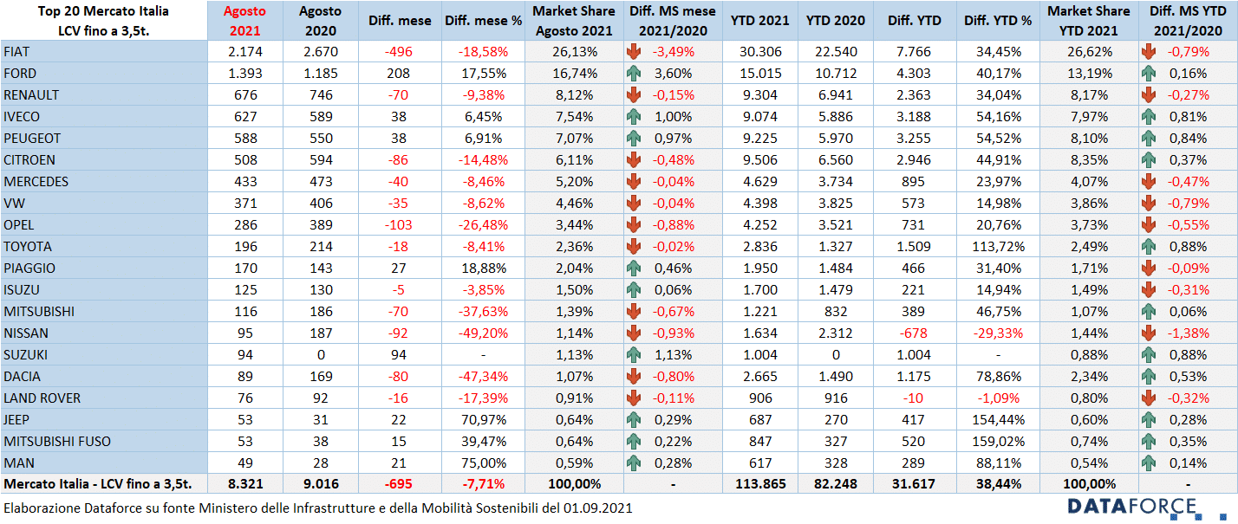Select the FIAT brand cell
1238x524 pixels.
click(104, 51)
